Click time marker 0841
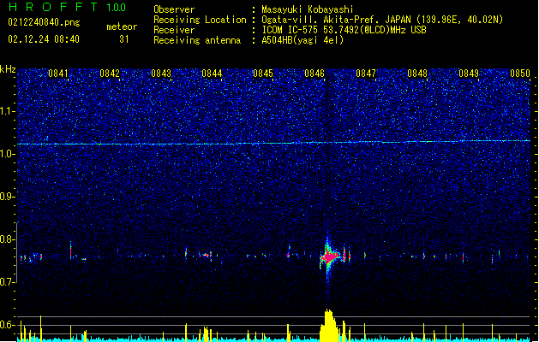This screenshot has height=342, width=539. tap(58, 74)
